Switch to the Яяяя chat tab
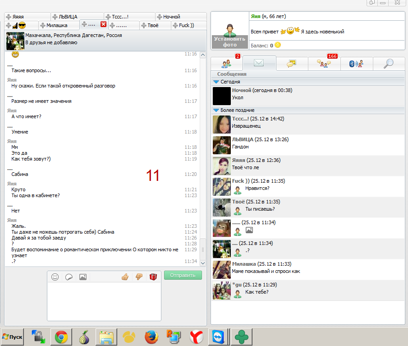Image resolution: width=408 pixels, height=346 pixels. click(28, 17)
